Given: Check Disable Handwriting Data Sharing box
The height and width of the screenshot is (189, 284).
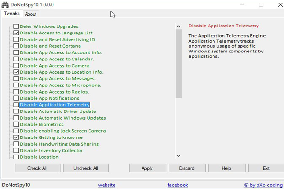Looking at the screenshot, I should click(x=16, y=144).
